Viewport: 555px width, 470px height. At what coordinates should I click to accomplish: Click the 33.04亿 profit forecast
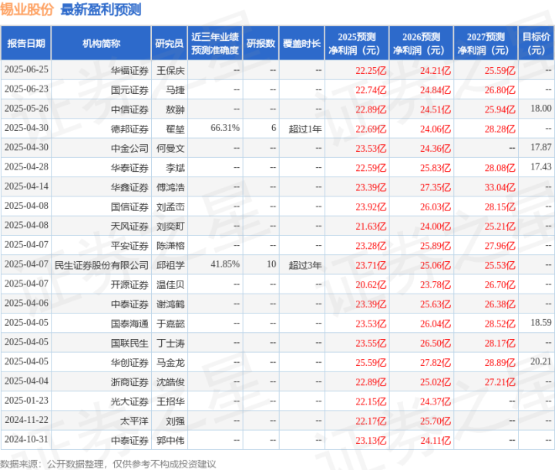pos(499,187)
